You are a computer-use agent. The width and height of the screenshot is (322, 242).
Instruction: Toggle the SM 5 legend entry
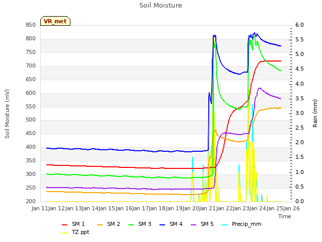click(x=202, y=224)
